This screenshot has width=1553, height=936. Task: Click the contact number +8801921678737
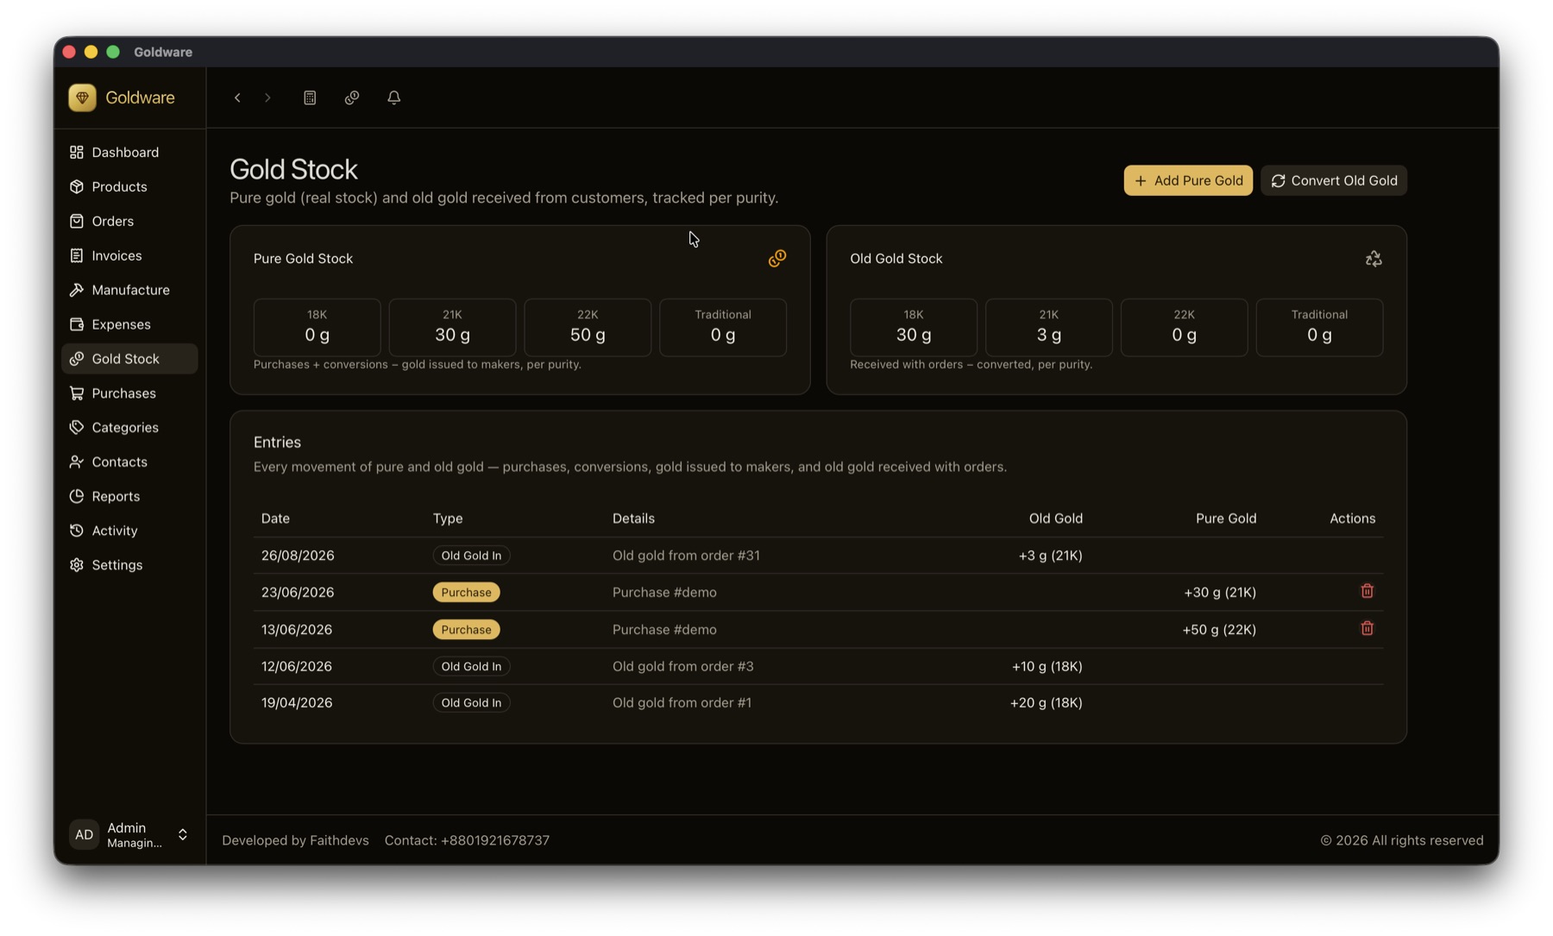495,840
